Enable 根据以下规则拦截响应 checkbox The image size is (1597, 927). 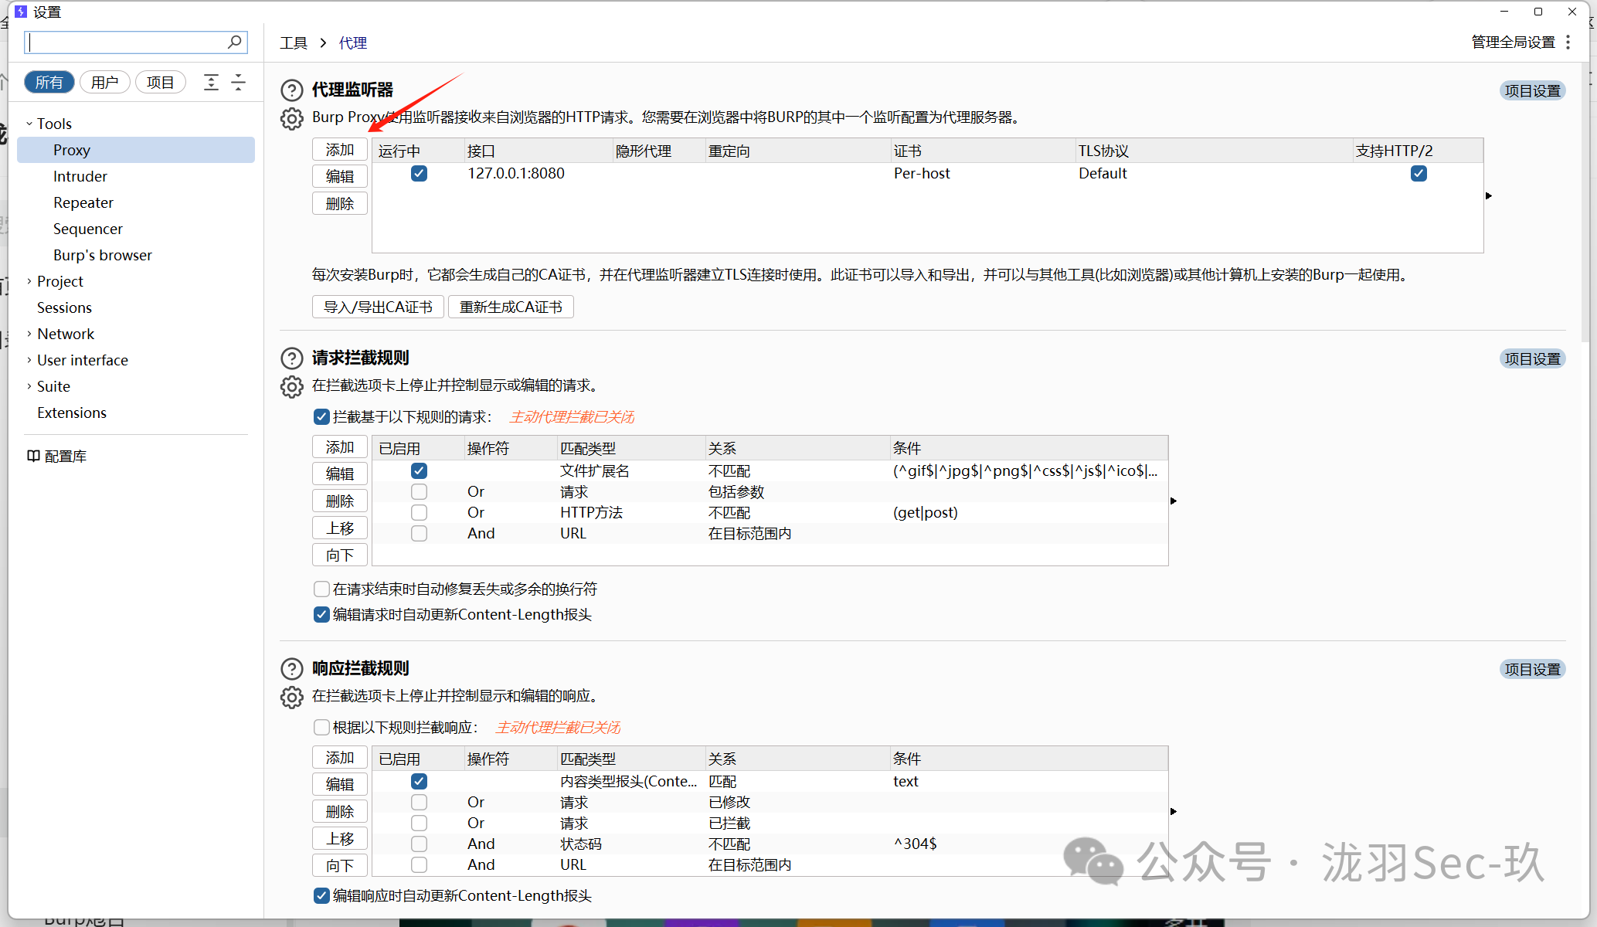coord(321,727)
